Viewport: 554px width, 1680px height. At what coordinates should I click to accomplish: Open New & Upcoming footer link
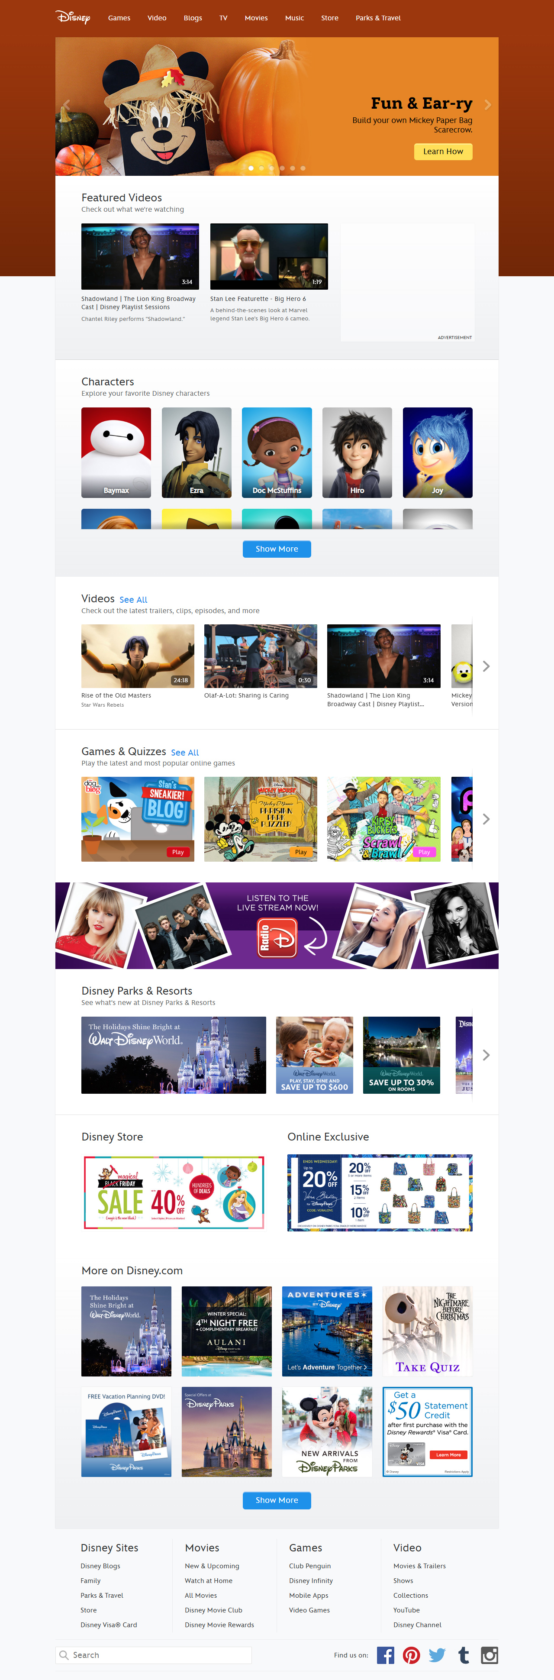point(212,1566)
